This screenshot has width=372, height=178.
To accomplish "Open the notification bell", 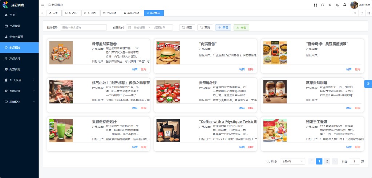I will 345,5.
